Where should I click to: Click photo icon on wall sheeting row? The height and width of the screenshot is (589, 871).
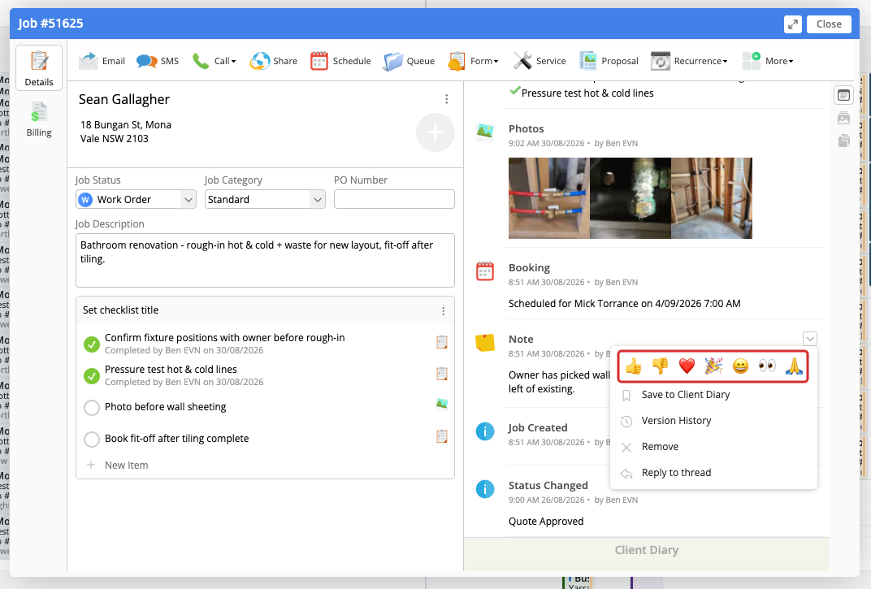point(442,405)
